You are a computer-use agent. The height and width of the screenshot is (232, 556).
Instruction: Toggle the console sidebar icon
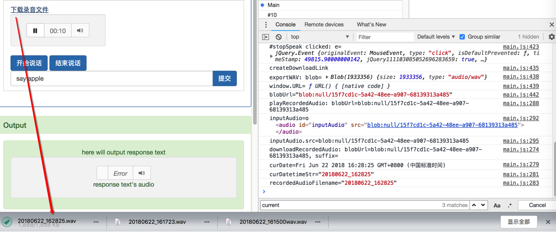click(266, 37)
